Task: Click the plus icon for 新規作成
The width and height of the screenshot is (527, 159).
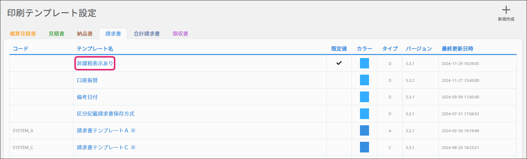Action: [506, 10]
